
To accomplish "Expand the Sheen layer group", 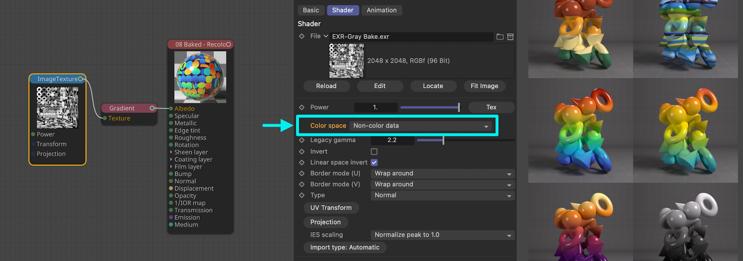I will pos(171,152).
